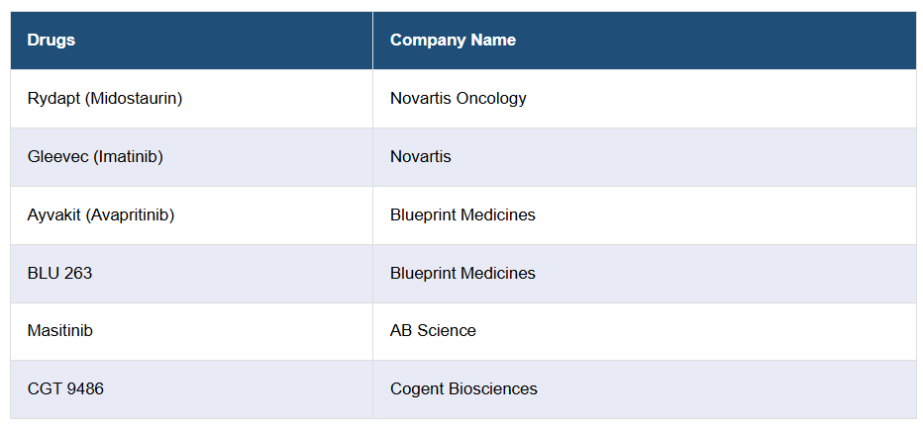
Task: Click the word Oncology in first row
Action: 491,99
